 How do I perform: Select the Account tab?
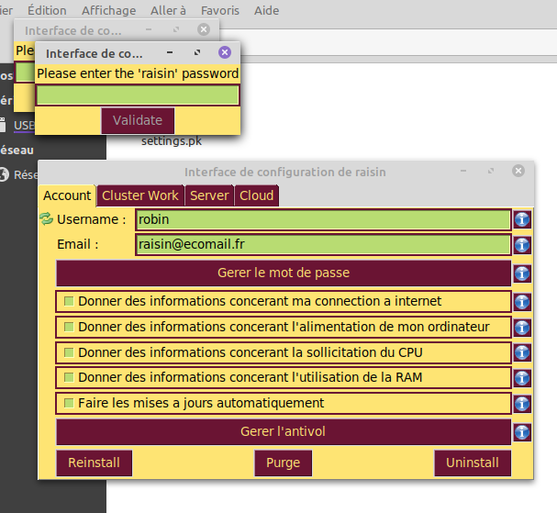click(67, 195)
